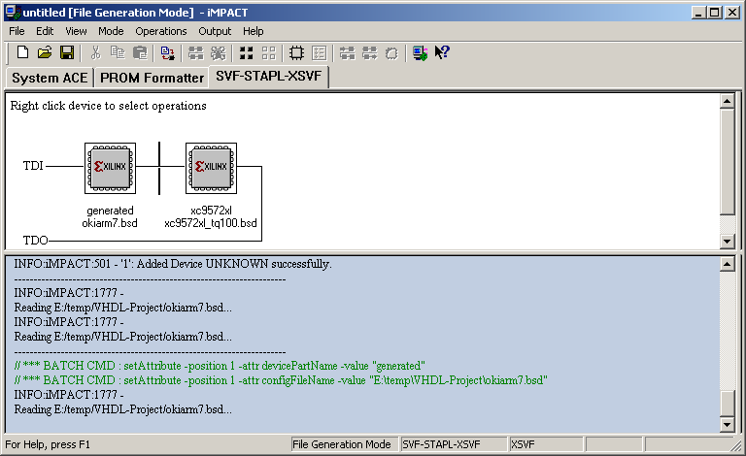Image resolution: width=746 pixels, height=456 pixels.
Task: Open the Mode menu
Action: click(x=111, y=31)
